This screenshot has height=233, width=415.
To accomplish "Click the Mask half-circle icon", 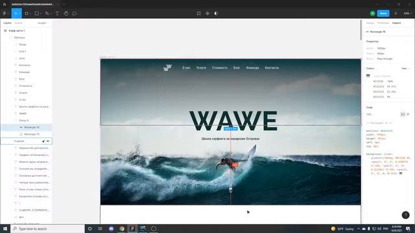I will click(x=216, y=13).
